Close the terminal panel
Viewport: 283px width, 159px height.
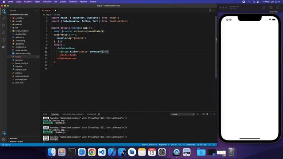coord(214,114)
